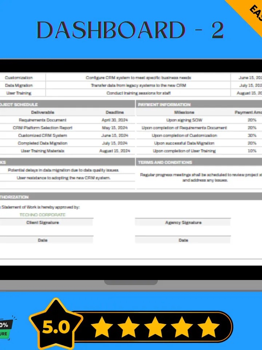Click the Milestone column header

coord(184,112)
